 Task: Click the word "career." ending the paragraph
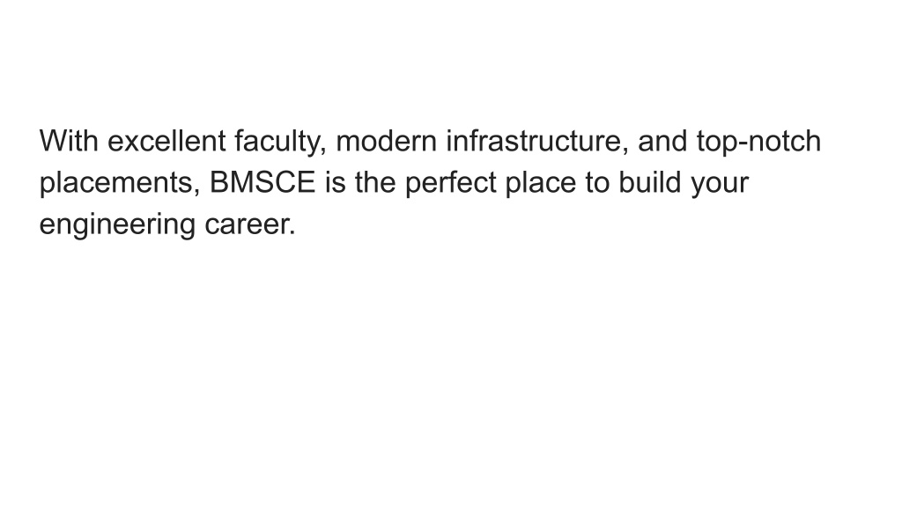click(249, 224)
